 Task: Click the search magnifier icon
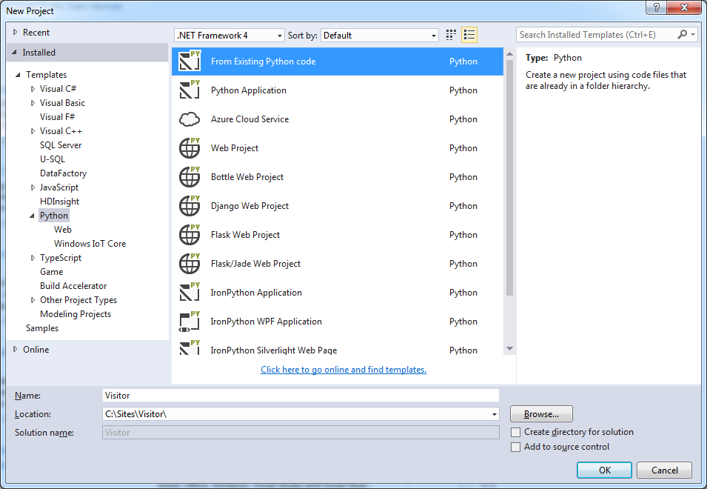pyautogui.click(x=683, y=34)
